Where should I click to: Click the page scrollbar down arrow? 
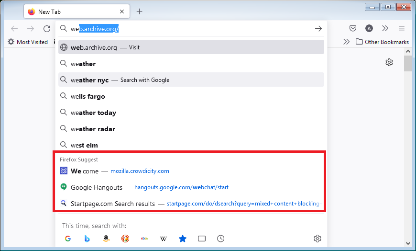408,243
